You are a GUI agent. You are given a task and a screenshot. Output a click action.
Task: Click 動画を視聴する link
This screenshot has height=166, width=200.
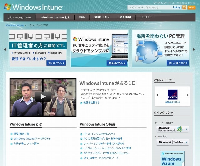[92, 103]
